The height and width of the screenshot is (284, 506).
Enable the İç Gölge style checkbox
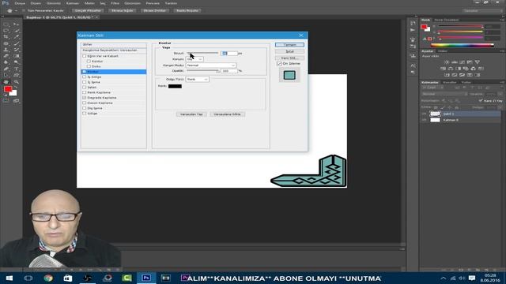click(85, 77)
